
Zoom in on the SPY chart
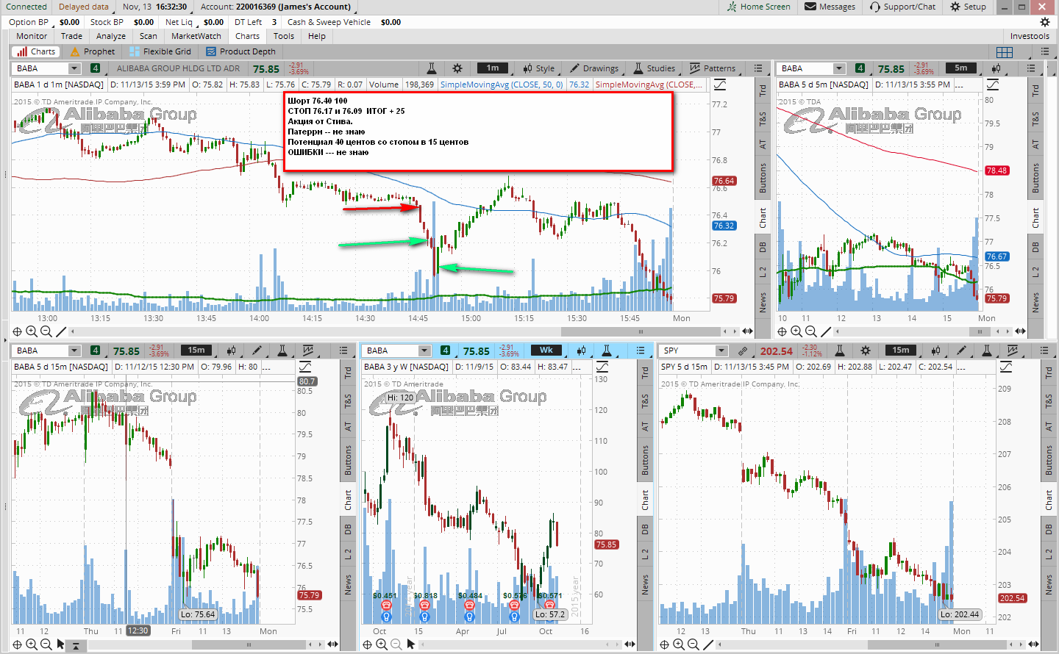[678, 644]
